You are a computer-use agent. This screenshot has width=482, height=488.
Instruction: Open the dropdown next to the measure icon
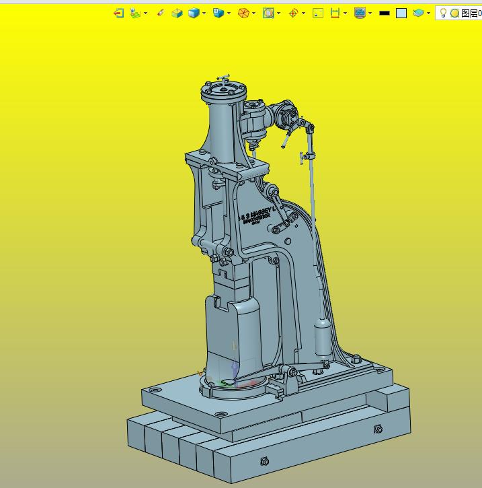point(345,13)
